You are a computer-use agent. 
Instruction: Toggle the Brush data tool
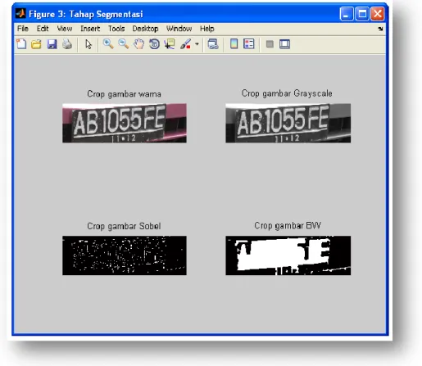click(186, 44)
